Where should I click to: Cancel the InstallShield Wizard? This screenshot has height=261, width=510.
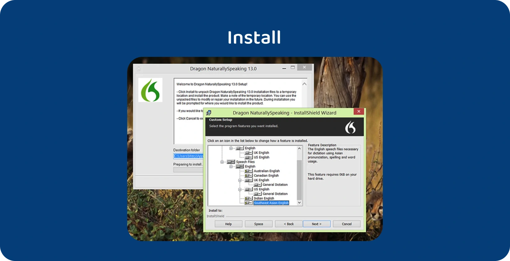pos(347,224)
